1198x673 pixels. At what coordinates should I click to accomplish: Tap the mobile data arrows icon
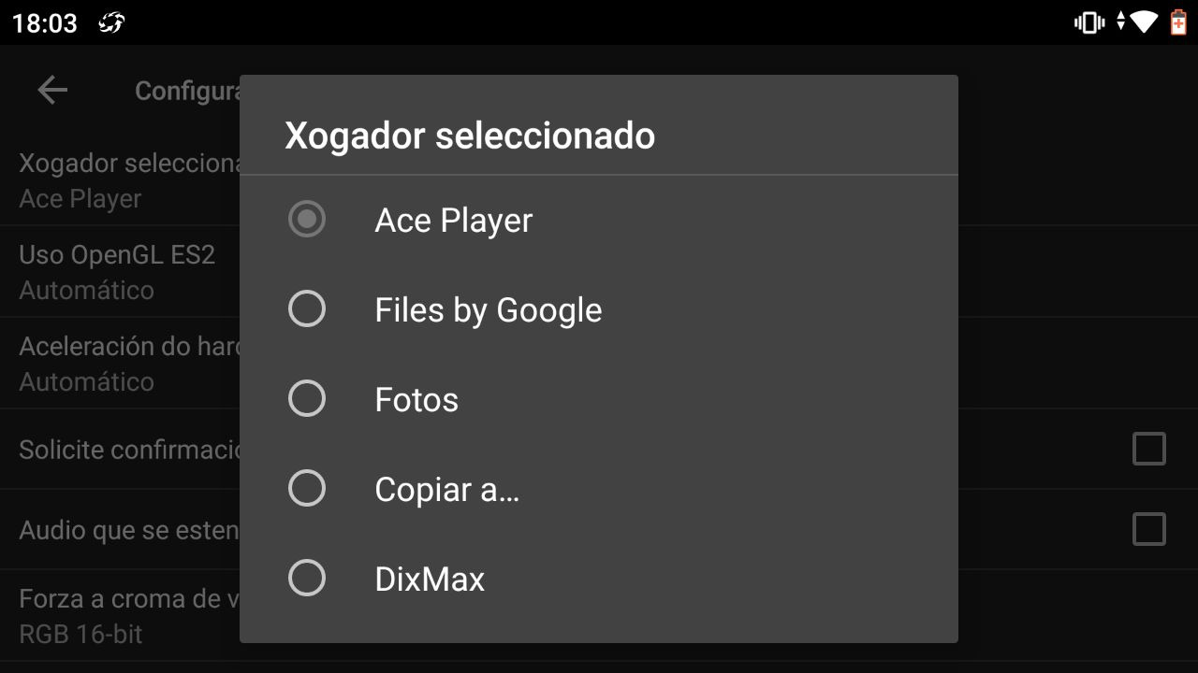(1120, 22)
